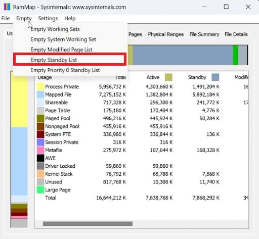Click the RamMap application icon in title bar
259x239 pixels.
click(7, 7)
